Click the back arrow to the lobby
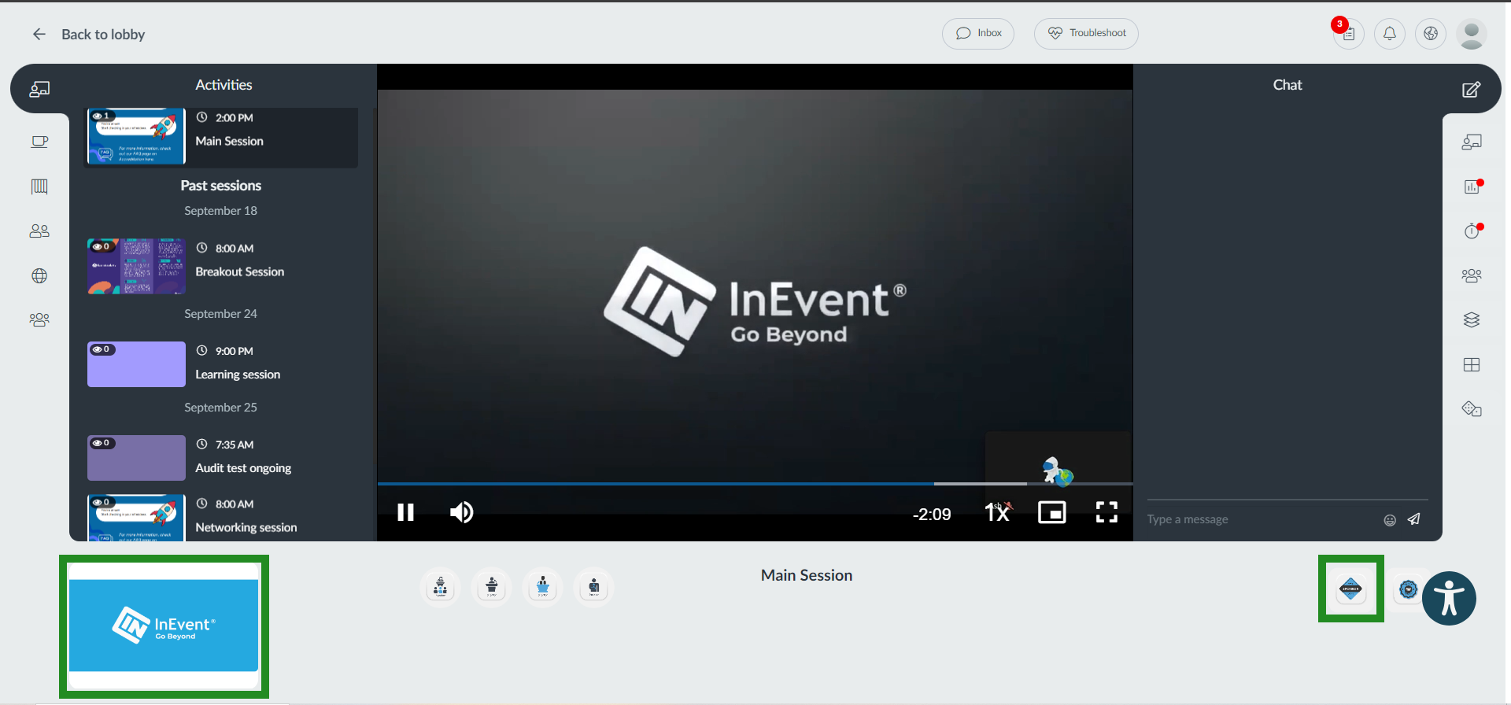 39,34
